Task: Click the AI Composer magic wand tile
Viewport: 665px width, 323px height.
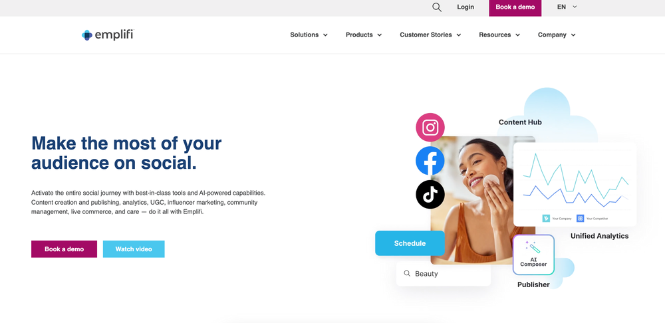Action: point(533,255)
